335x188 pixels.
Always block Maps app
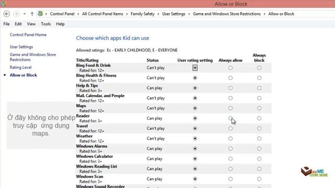tap(259, 108)
